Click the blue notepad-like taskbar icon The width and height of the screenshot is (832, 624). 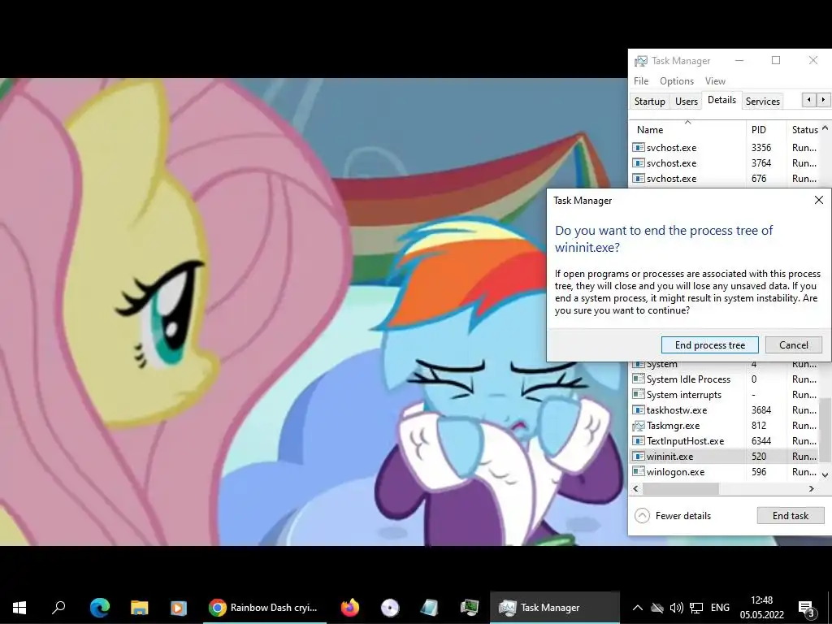pyautogui.click(x=429, y=607)
